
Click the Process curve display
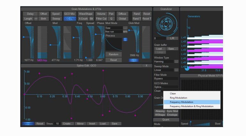click(x=113, y=44)
